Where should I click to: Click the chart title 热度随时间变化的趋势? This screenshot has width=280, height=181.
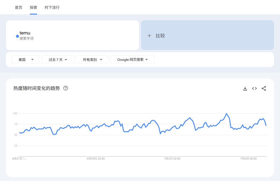click(37, 88)
